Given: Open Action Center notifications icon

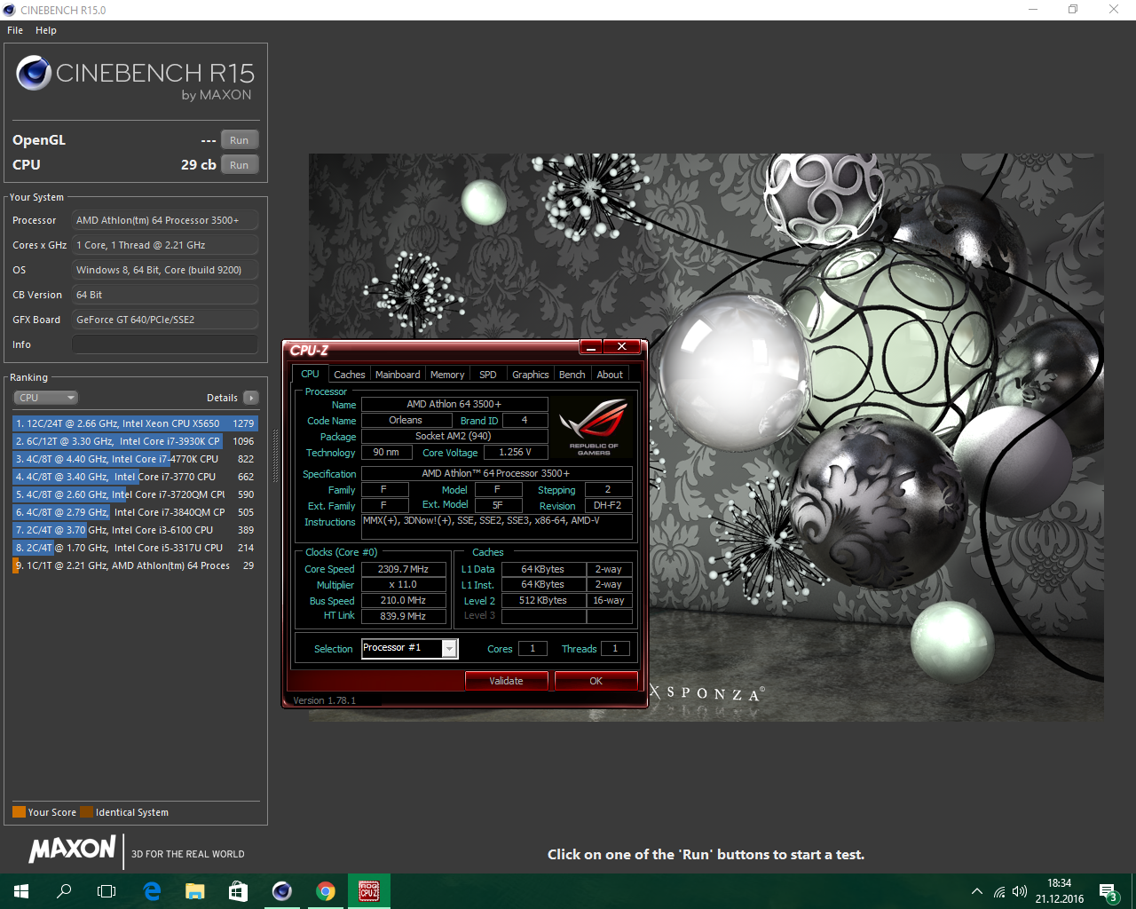Looking at the screenshot, I should point(1108,891).
